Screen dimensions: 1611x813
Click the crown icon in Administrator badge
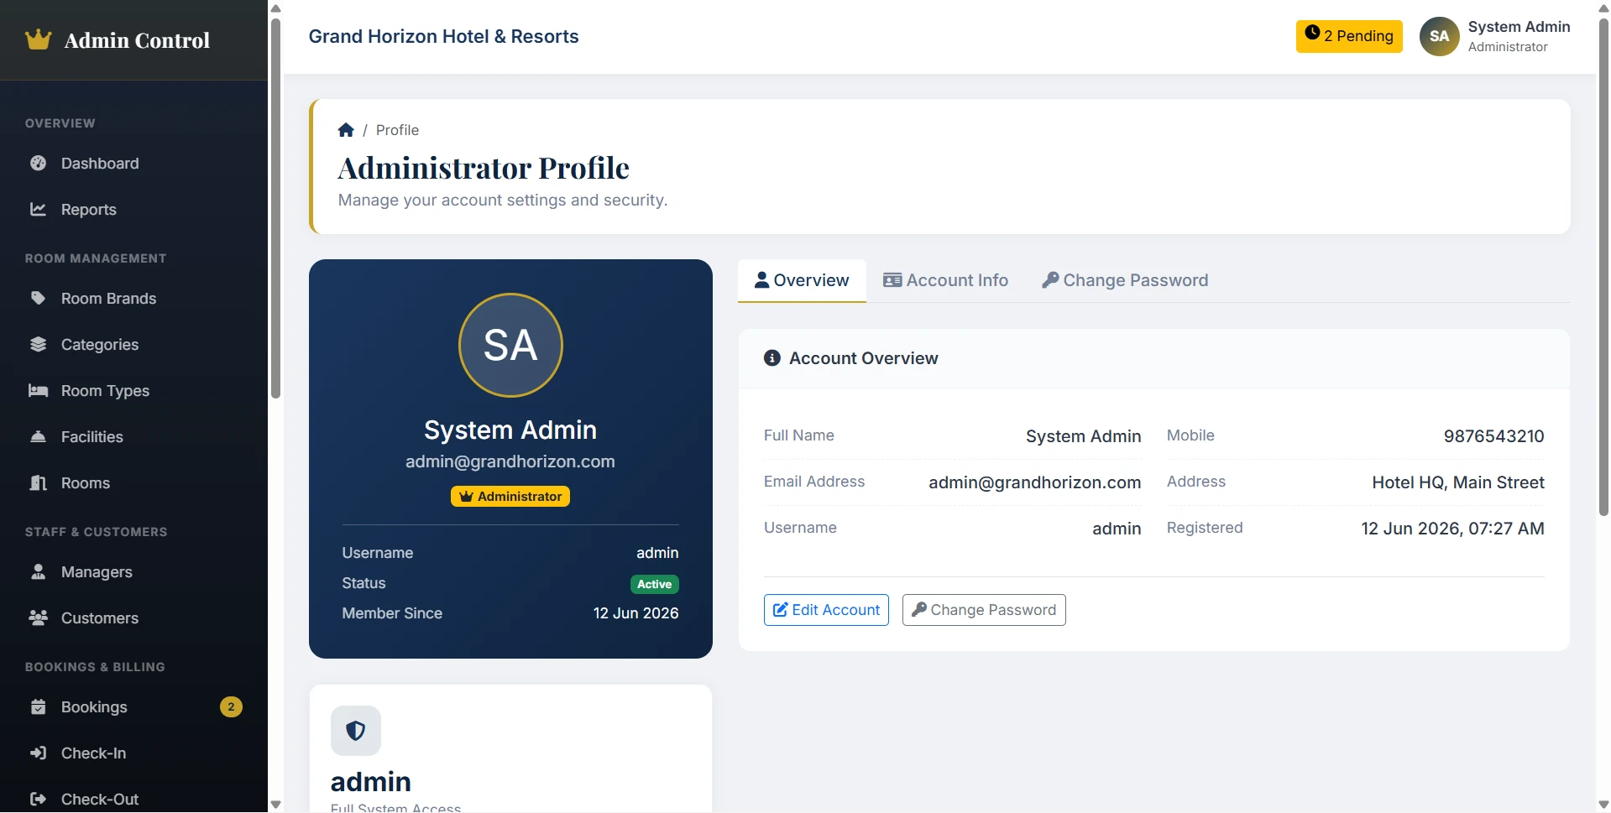click(x=466, y=497)
